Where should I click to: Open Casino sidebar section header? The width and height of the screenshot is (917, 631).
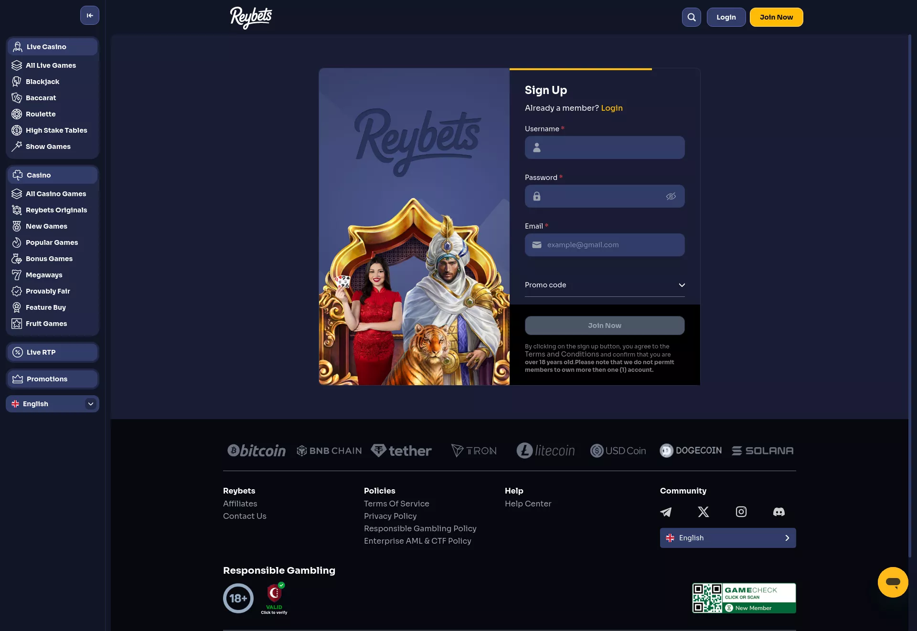[53, 175]
